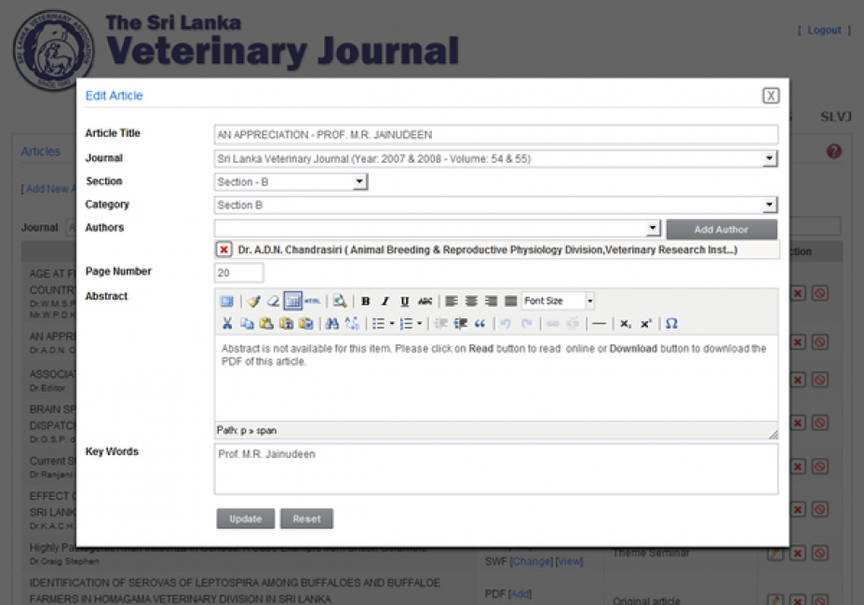Click the Article Title input field
This screenshot has height=605, width=864.
(x=495, y=134)
